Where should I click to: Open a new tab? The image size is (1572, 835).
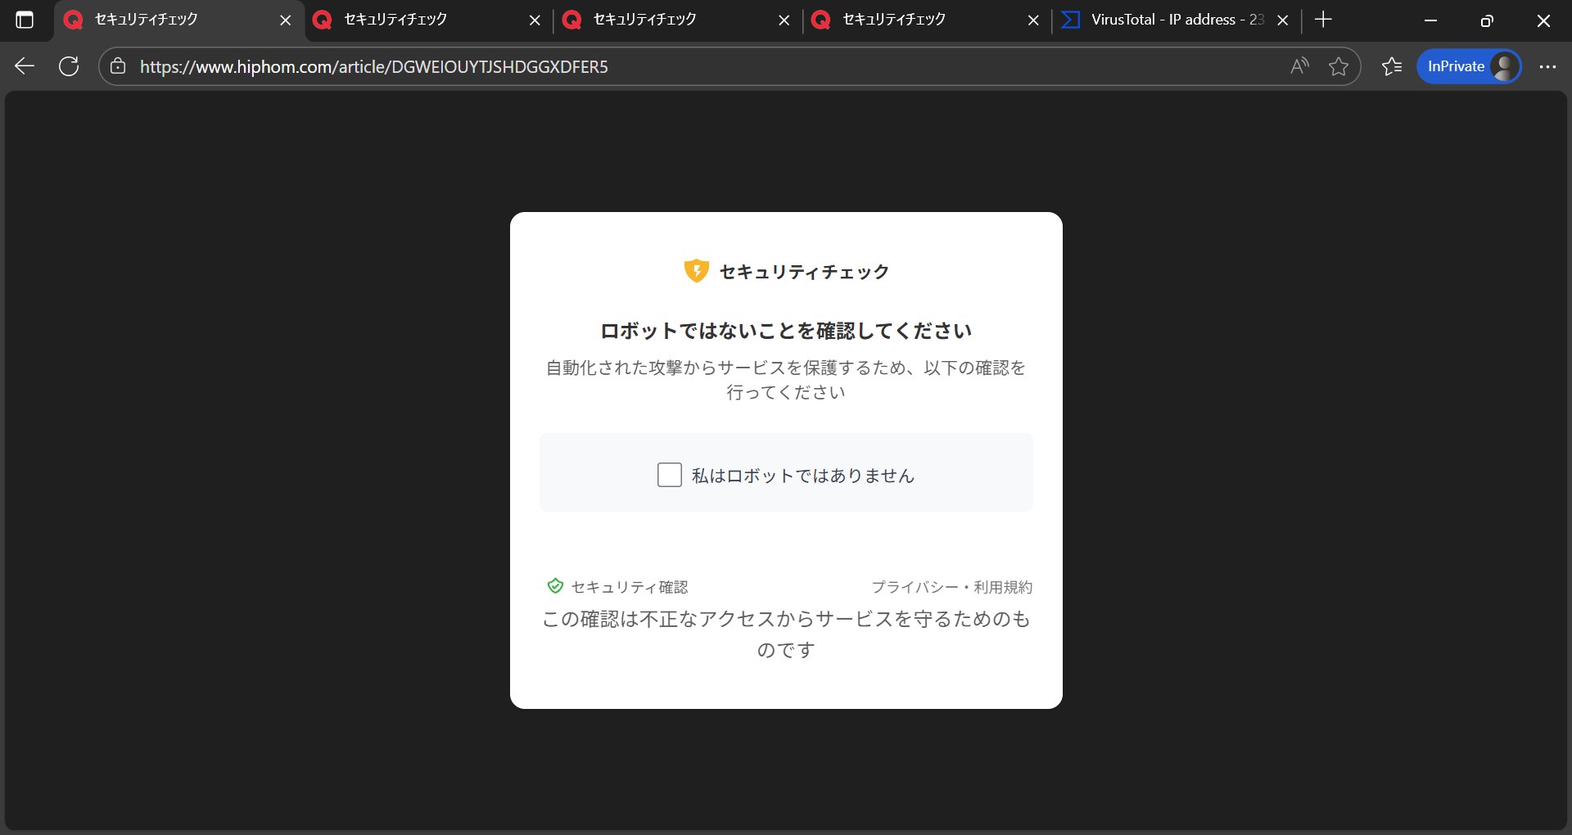tap(1323, 20)
